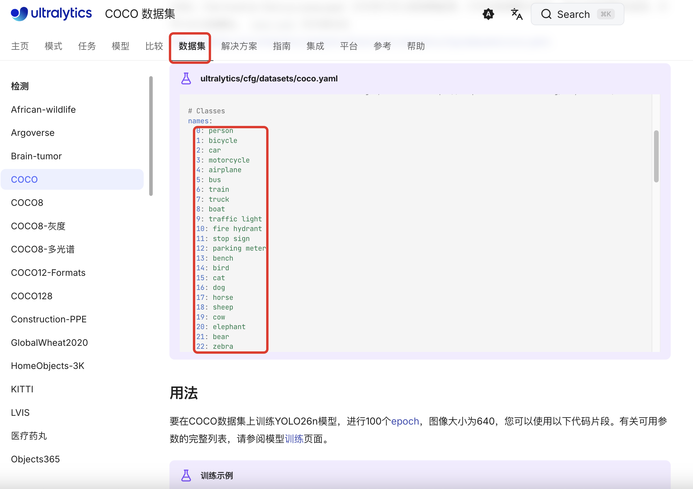The width and height of the screenshot is (693, 489).
Task: Open the Objects365 sidebar entry
Action: pos(35,459)
